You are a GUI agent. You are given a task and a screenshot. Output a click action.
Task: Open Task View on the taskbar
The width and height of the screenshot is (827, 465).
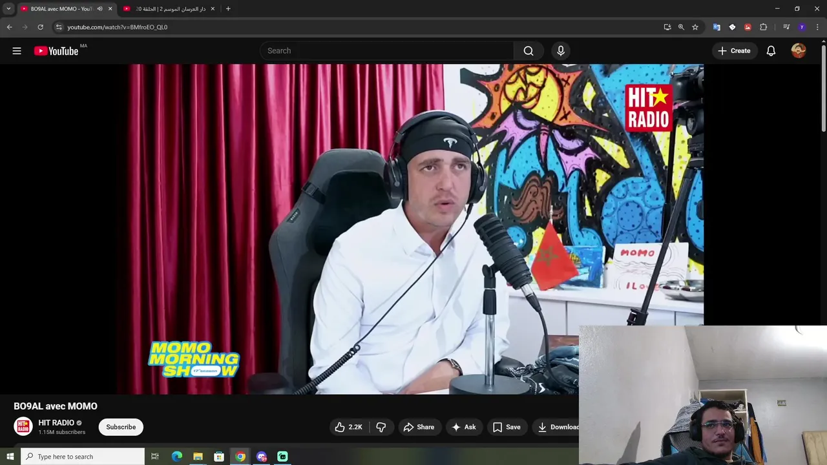tap(155, 457)
